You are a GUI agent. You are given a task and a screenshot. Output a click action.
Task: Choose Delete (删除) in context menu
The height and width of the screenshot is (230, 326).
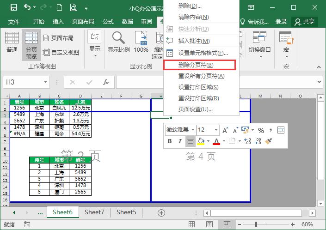[x=201, y=6]
